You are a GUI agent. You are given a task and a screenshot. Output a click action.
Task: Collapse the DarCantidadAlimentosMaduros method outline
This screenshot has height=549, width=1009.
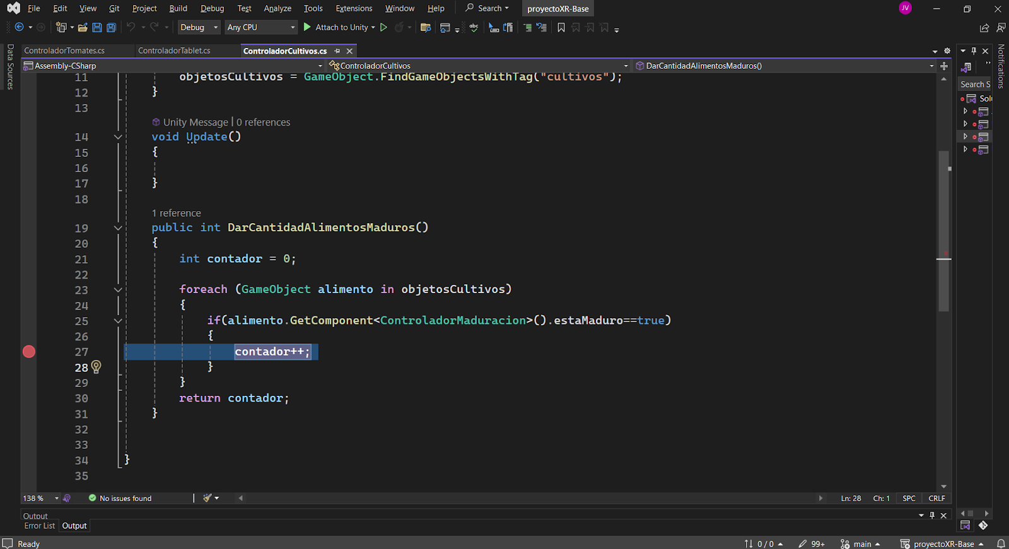[118, 228]
